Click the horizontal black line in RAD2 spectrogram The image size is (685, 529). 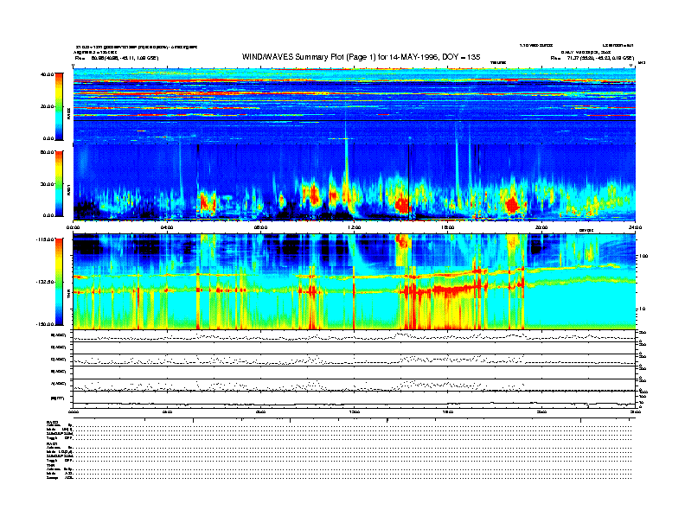coord(355,120)
